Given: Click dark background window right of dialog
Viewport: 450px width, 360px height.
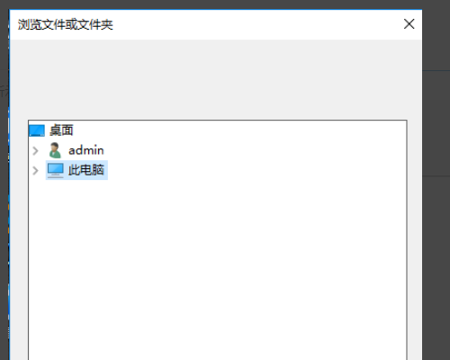Looking at the screenshot, I should pos(436,210).
